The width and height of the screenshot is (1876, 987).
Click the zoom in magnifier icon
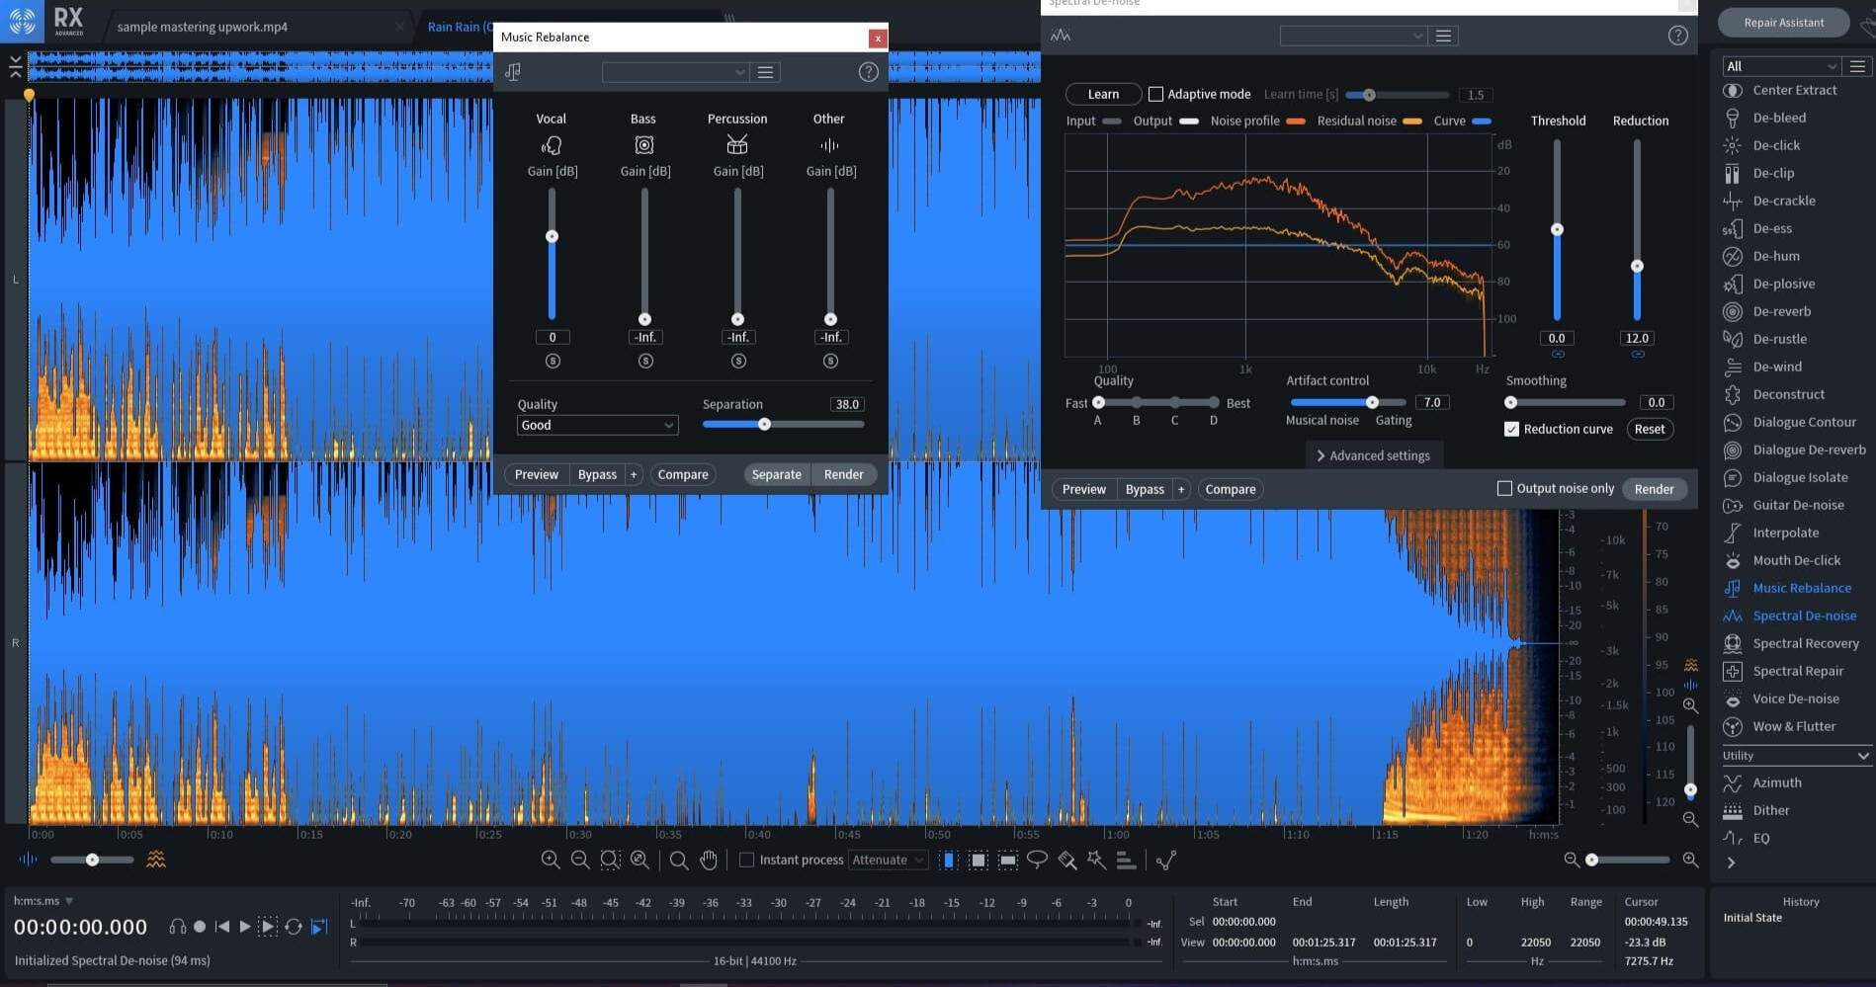coord(551,860)
